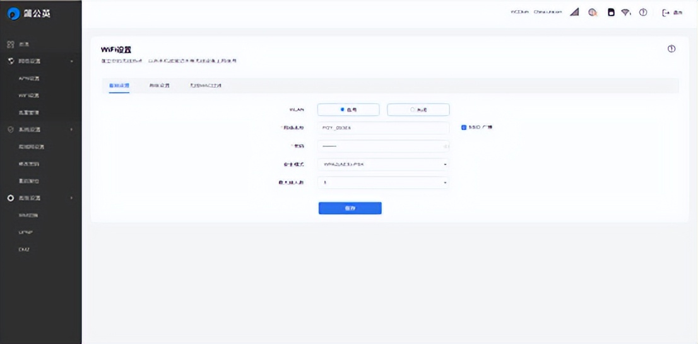This screenshot has width=698, height=344.
Task: Click the circular info icon in top header
Action: 643,13
